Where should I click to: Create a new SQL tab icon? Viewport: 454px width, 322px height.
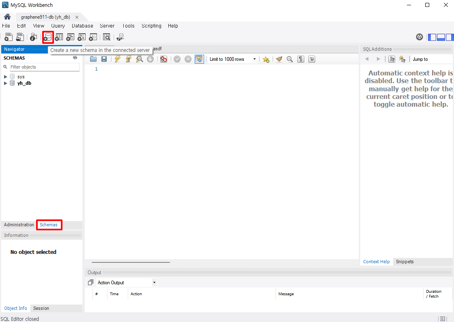coord(9,37)
